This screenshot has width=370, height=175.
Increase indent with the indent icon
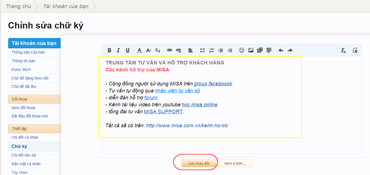[230, 50]
